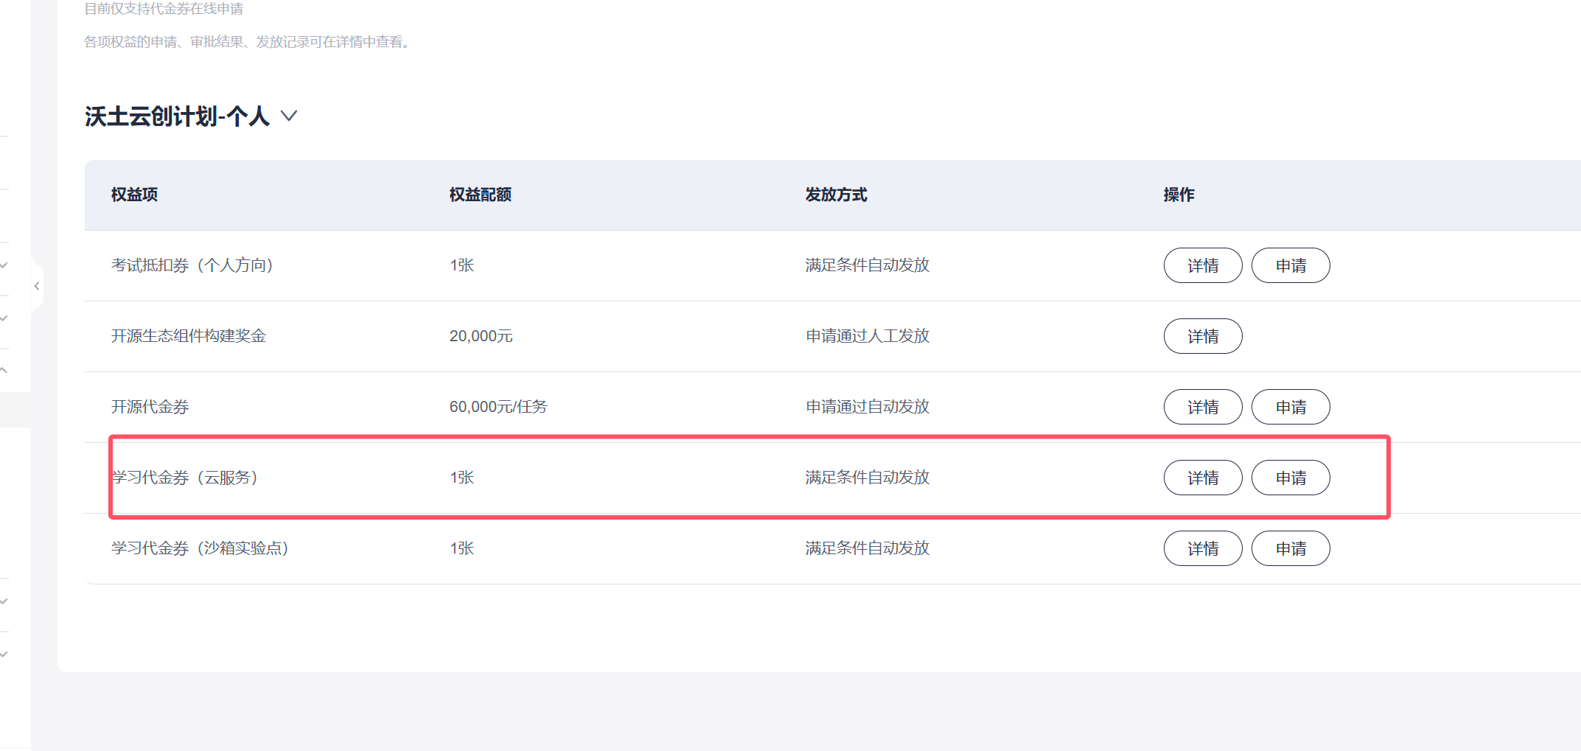Image resolution: width=1581 pixels, height=751 pixels.
Task: Click the 沃土云创计划-个人 plan title
Action: (x=177, y=115)
